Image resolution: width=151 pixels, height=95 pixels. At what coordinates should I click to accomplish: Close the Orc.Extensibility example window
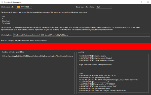point(148,2)
